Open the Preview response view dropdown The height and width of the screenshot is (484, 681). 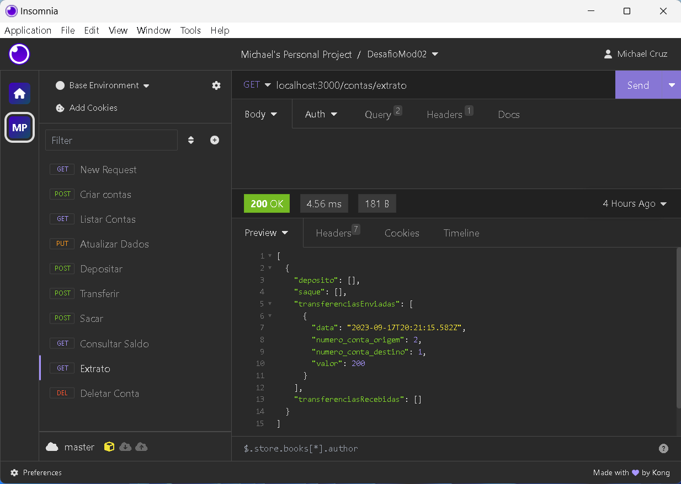pyautogui.click(x=266, y=233)
